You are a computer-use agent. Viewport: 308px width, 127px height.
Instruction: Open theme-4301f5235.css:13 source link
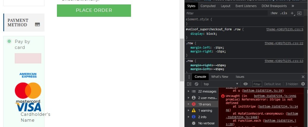click(284, 61)
